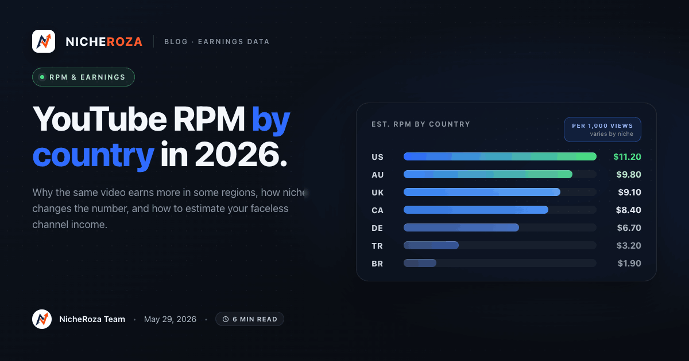Image resolution: width=689 pixels, height=361 pixels.
Task: Select the RPM & EARNINGS category tag
Action: point(83,77)
